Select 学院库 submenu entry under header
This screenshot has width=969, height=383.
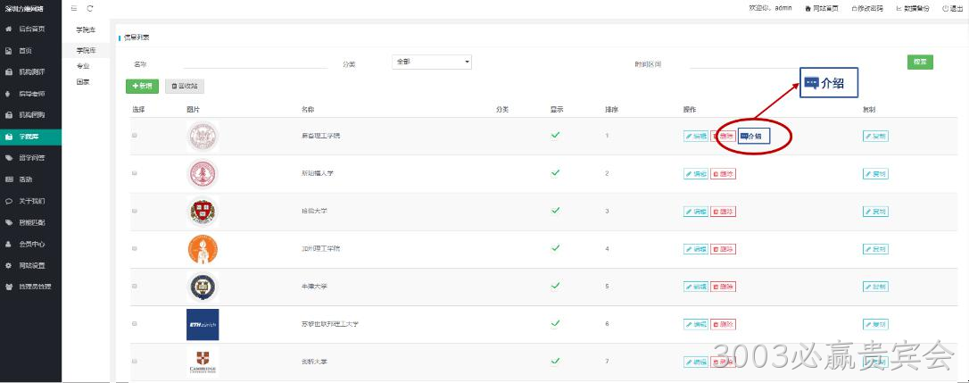[86, 49]
